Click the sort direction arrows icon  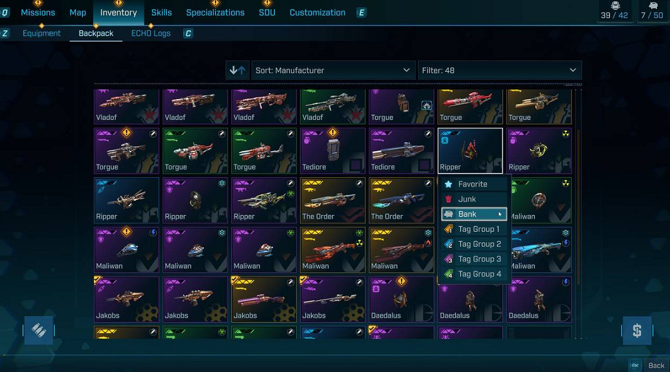click(238, 70)
